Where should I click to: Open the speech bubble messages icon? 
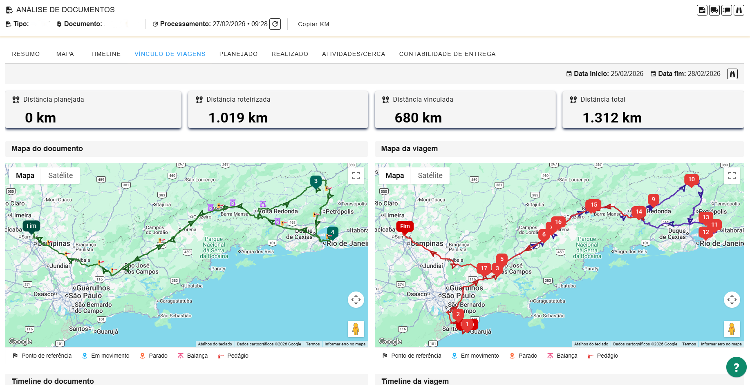(x=726, y=10)
